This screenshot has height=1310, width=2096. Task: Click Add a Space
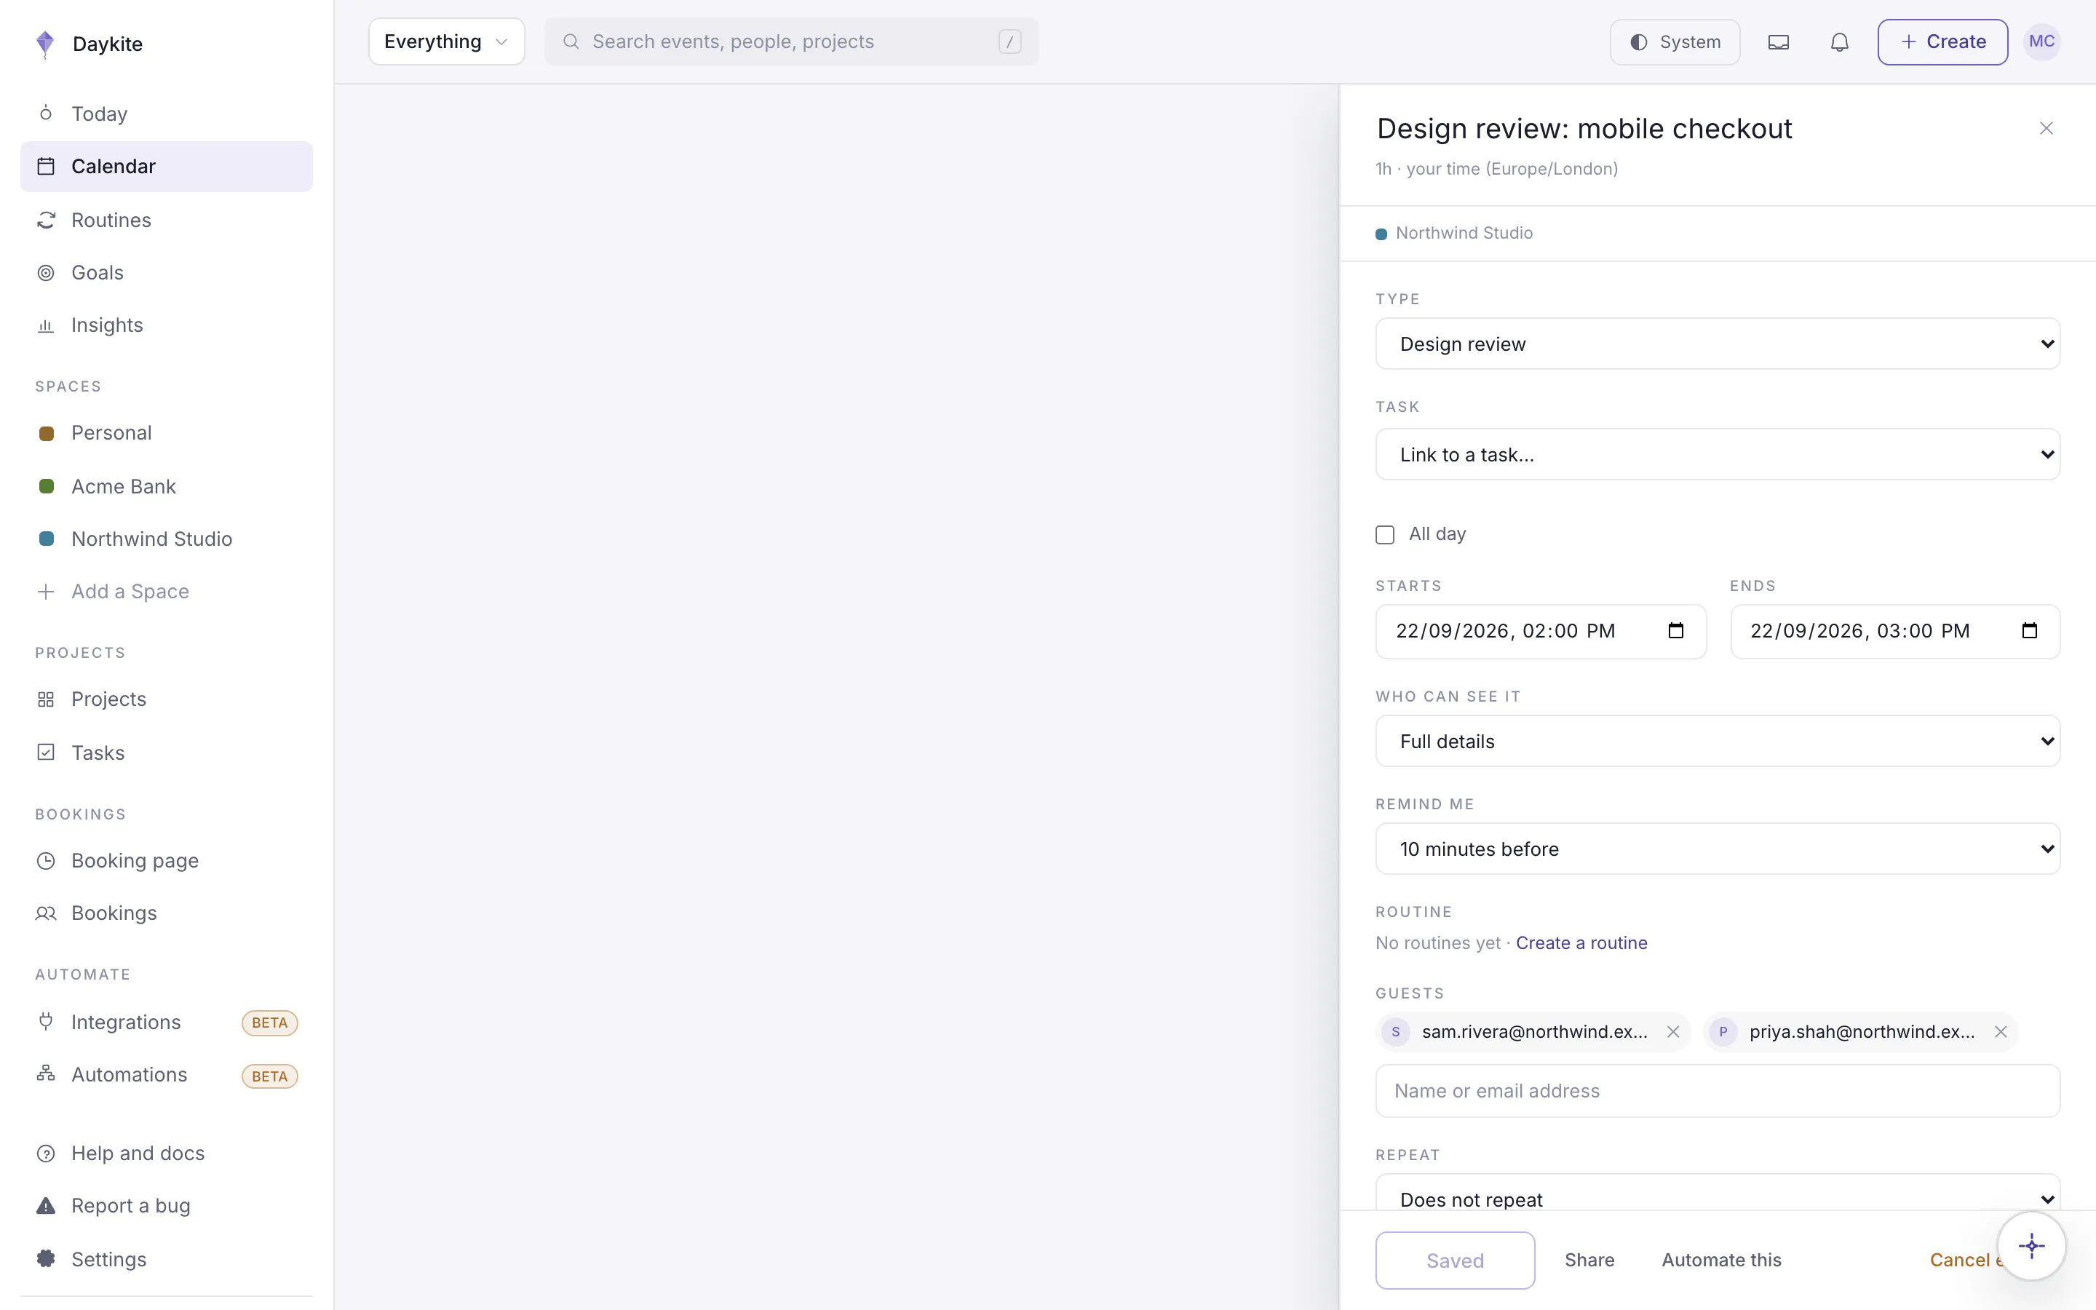pos(166,591)
